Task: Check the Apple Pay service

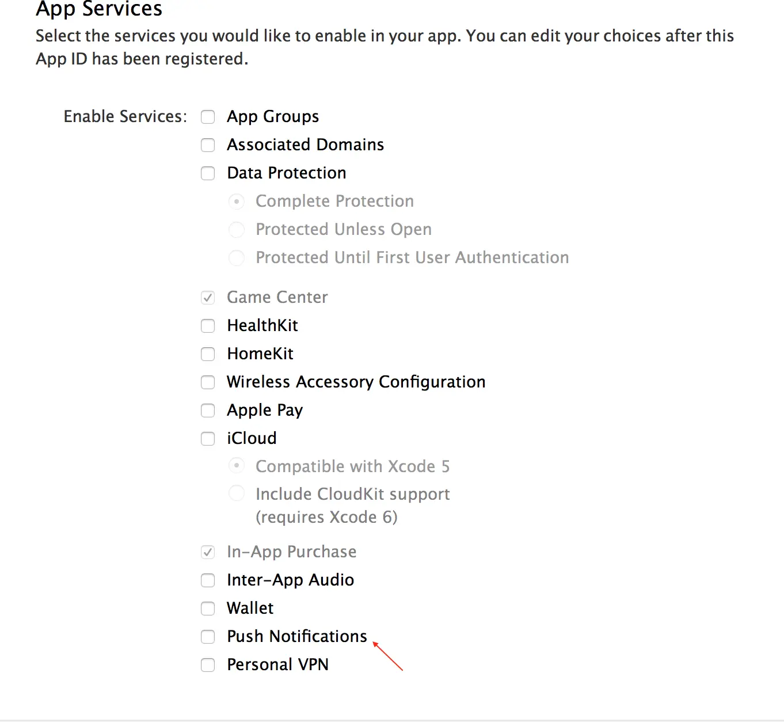Action: click(x=208, y=411)
